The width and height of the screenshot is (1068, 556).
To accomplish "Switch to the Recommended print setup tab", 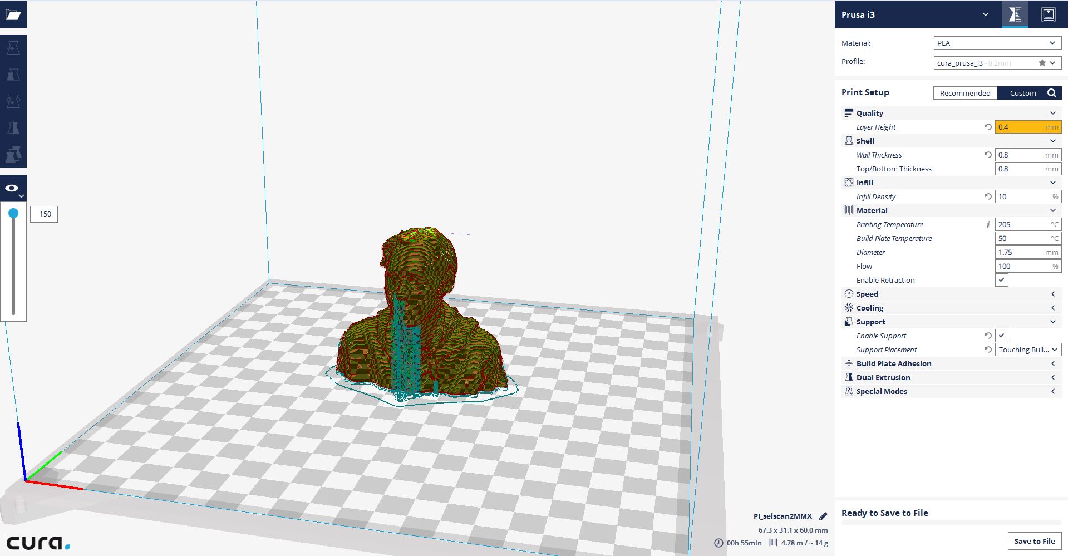I will click(x=964, y=93).
